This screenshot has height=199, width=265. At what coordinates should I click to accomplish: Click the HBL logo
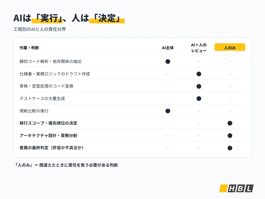tap(236, 188)
